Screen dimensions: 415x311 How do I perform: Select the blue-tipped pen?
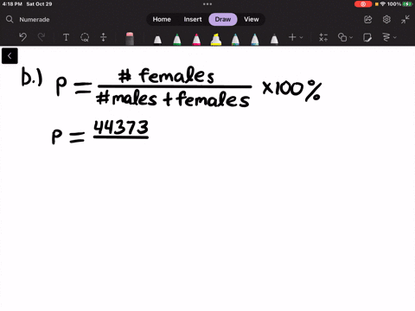(255, 39)
